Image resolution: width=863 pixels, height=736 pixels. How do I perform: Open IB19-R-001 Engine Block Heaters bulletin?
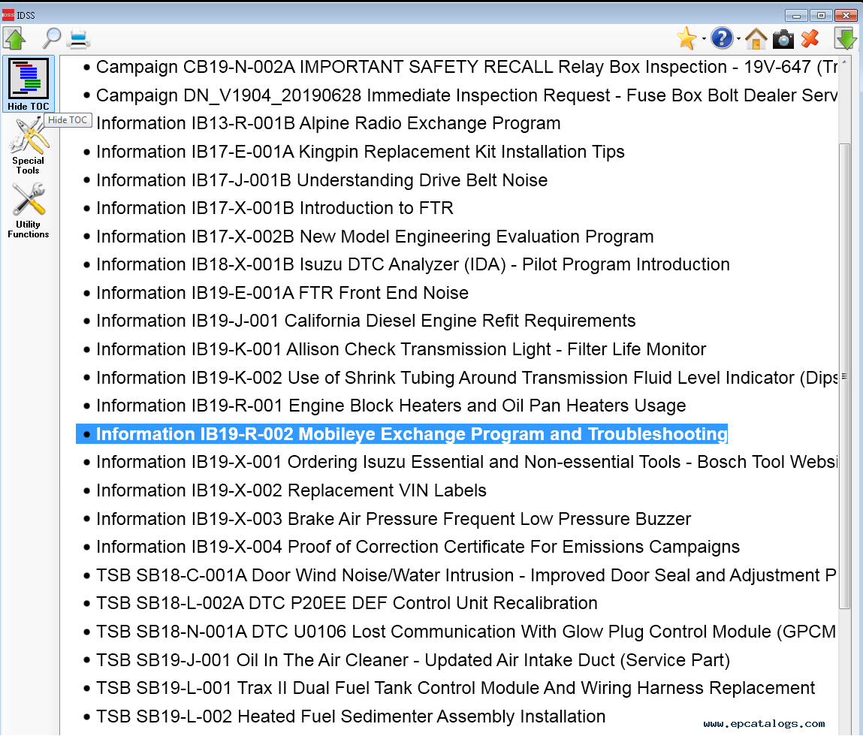click(391, 406)
